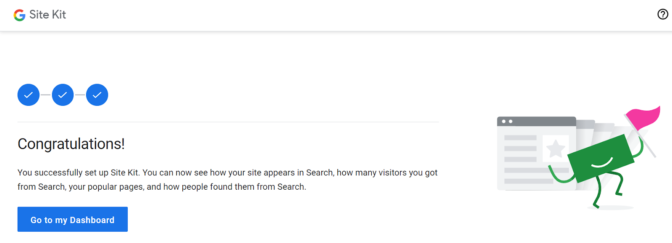This screenshot has height=243, width=672.
Task: Click the Site Kit title text
Action: tap(47, 15)
